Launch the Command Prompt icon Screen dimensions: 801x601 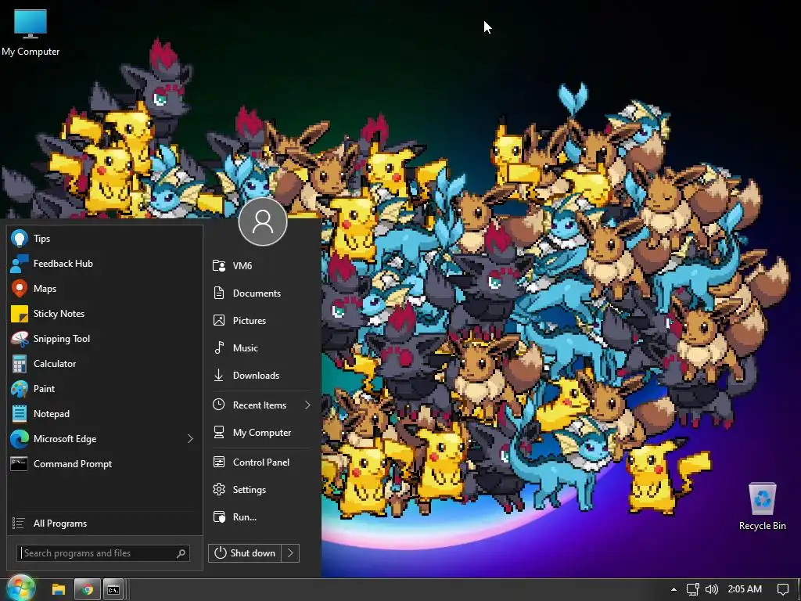[x=20, y=463]
